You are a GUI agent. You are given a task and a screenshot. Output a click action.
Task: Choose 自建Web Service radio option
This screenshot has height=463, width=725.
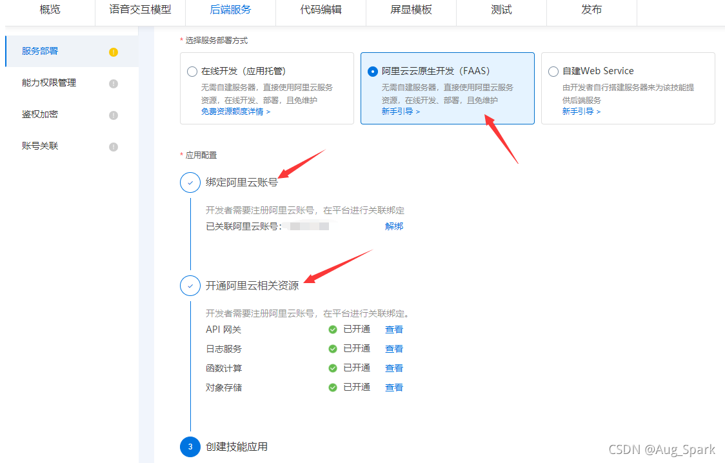553,72
